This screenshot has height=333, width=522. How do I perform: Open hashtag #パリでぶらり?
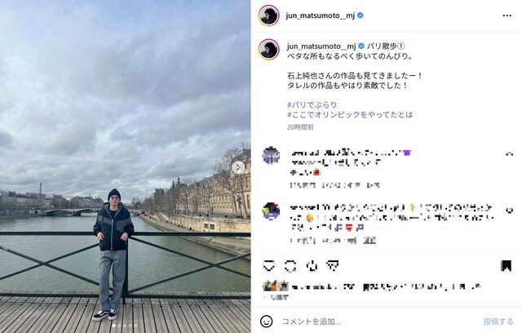coord(312,105)
